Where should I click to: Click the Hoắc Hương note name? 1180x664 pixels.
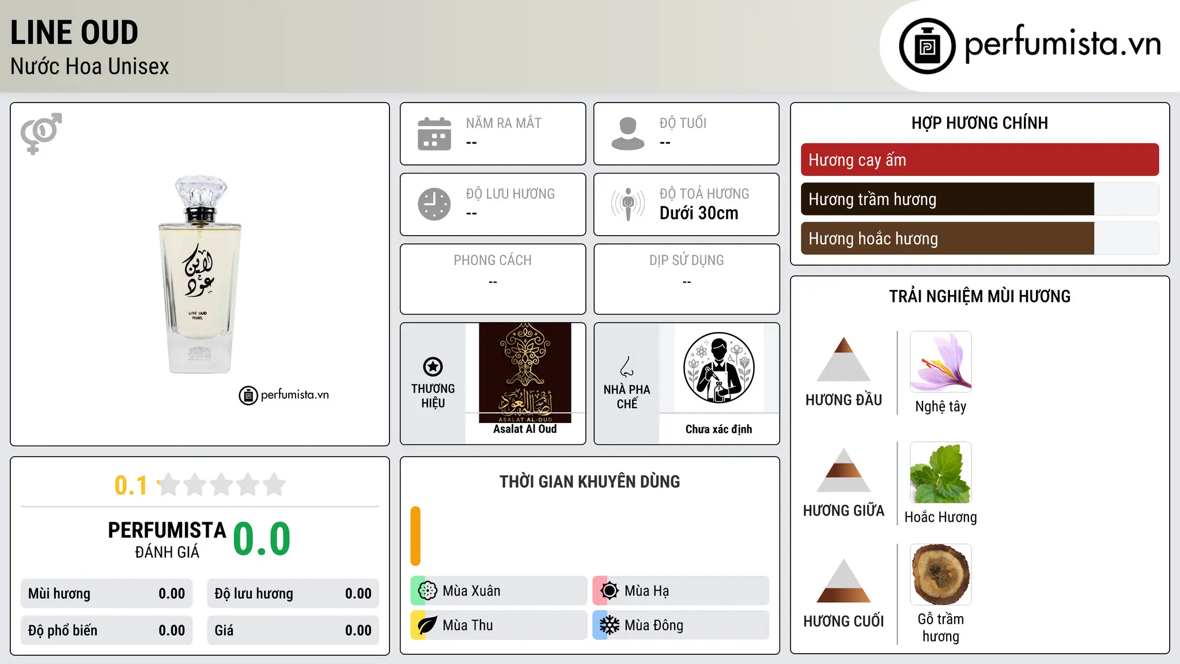click(x=940, y=517)
